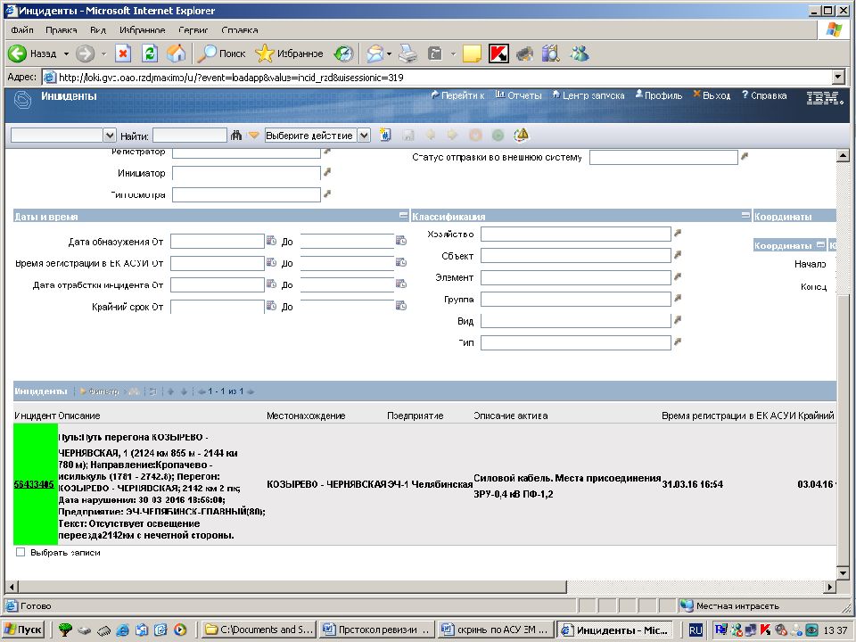Open Отчеты in the Maximo header
Viewport: 856px width, 642px height.
click(518, 95)
